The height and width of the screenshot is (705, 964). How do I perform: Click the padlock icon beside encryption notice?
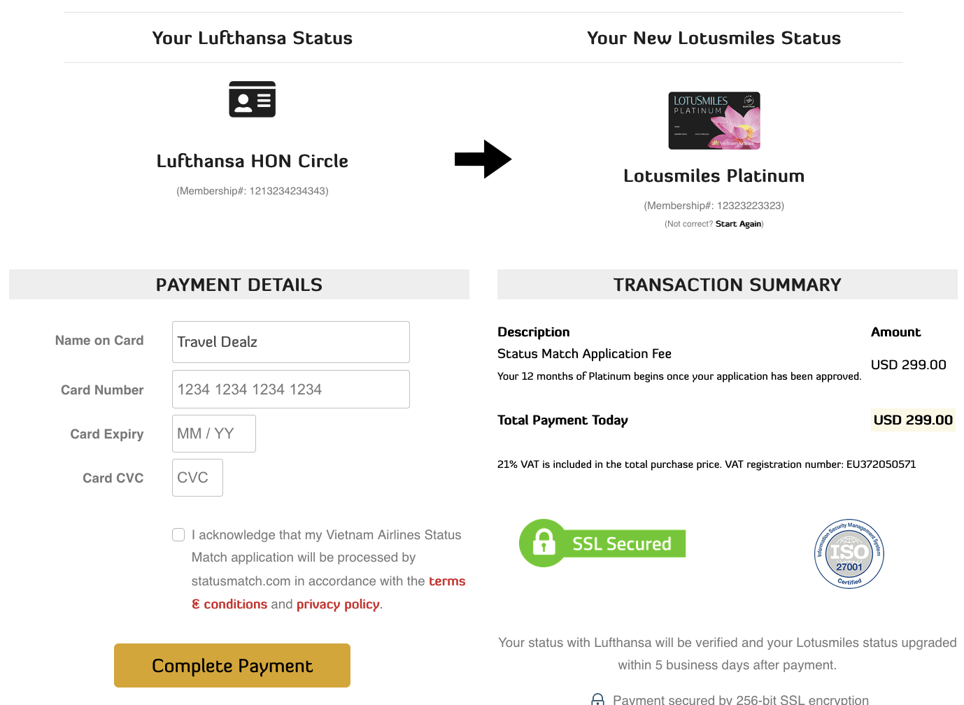pyautogui.click(x=597, y=699)
